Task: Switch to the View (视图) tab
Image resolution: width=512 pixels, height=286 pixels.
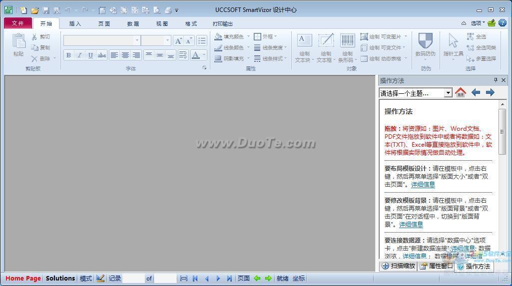Action: coord(162,23)
